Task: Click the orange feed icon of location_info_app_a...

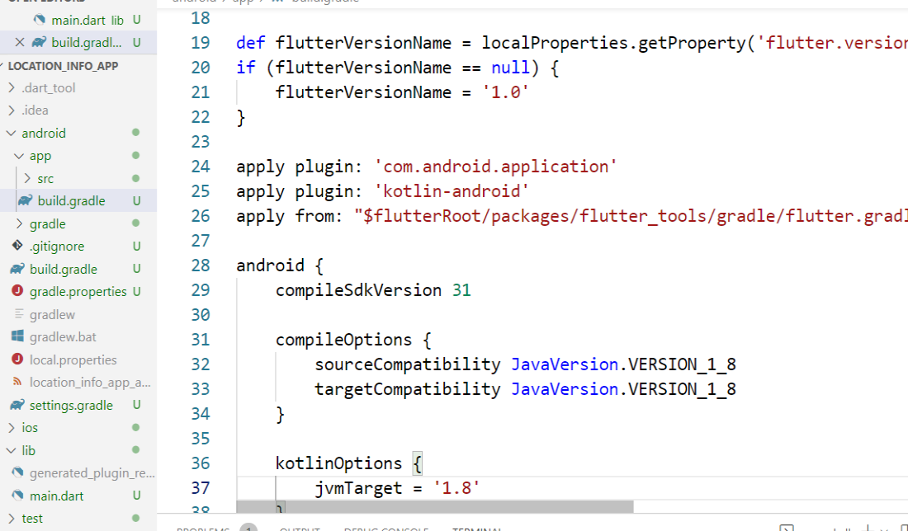Action: pyautogui.click(x=17, y=382)
